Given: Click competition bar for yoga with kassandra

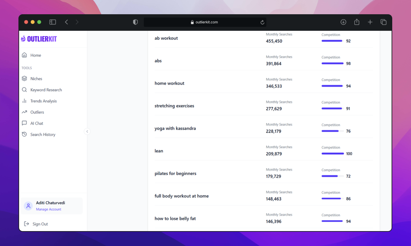Looking at the screenshot, I should (332, 131).
